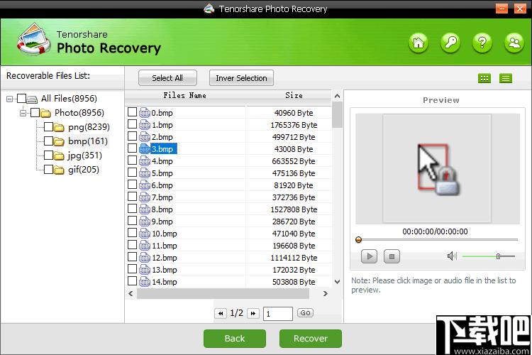Select the 10.bmp file name
532x355 pixels.
coord(165,234)
